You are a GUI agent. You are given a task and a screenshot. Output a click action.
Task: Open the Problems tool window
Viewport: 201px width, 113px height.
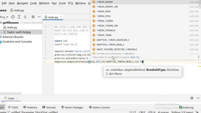pos(30,107)
